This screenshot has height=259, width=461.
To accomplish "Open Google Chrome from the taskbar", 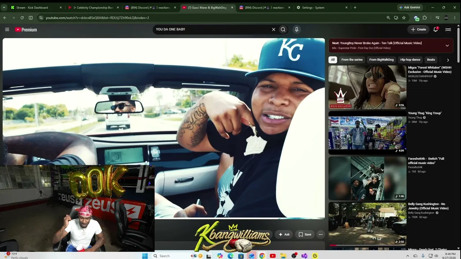I will (262, 256).
